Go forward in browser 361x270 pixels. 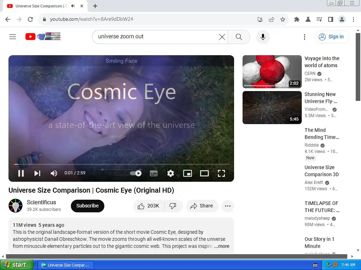tap(19, 19)
